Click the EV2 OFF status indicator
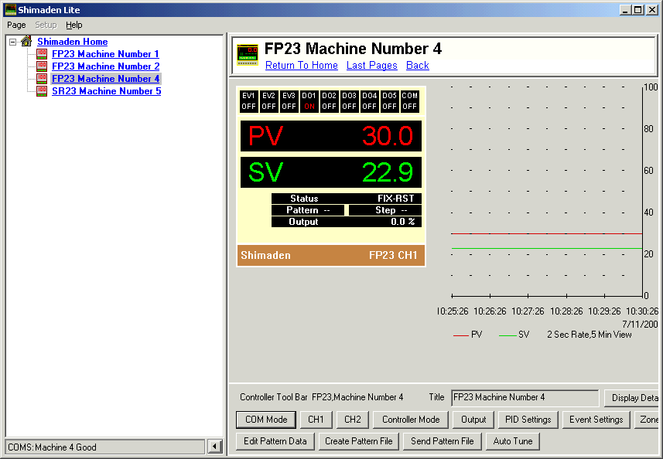This screenshot has width=663, height=459. [x=268, y=101]
